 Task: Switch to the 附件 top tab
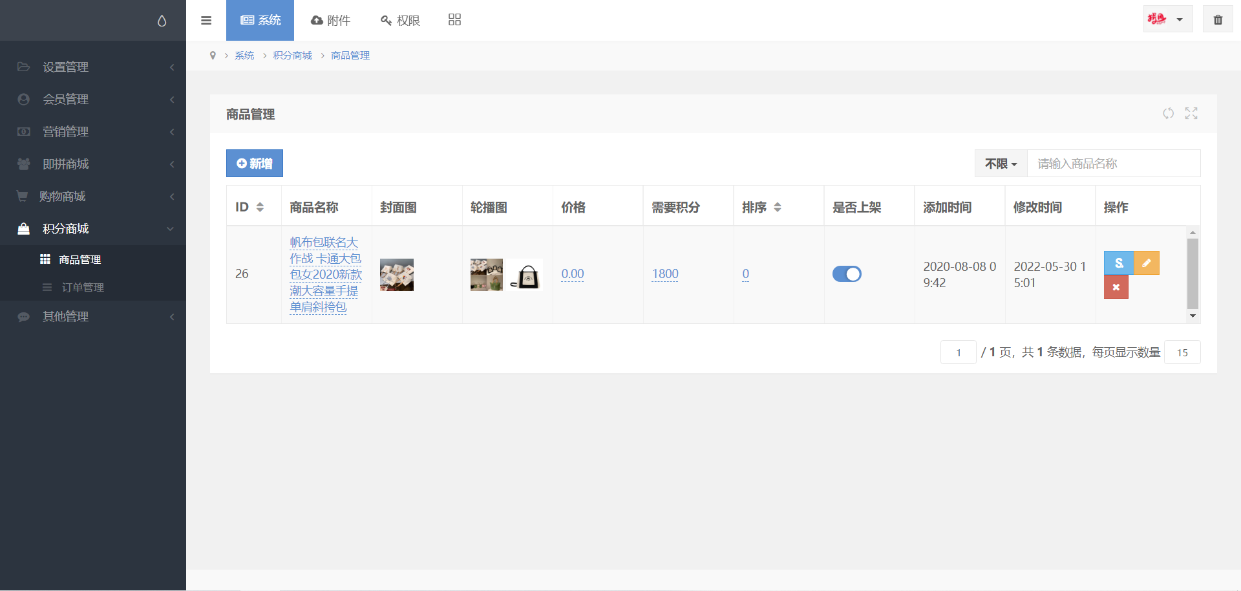pyautogui.click(x=330, y=21)
